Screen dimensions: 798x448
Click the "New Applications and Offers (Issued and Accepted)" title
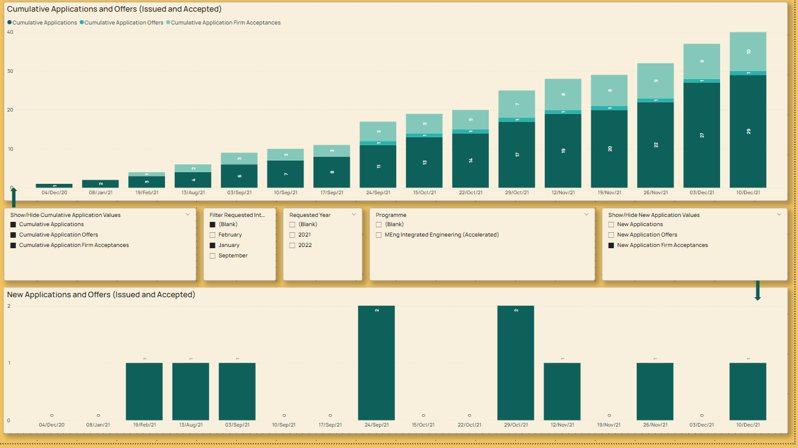tap(101, 295)
